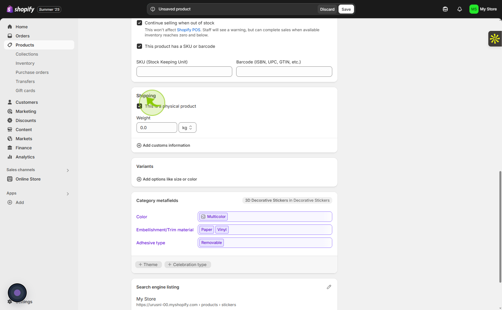Click the MS store avatar

click(x=474, y=9)
